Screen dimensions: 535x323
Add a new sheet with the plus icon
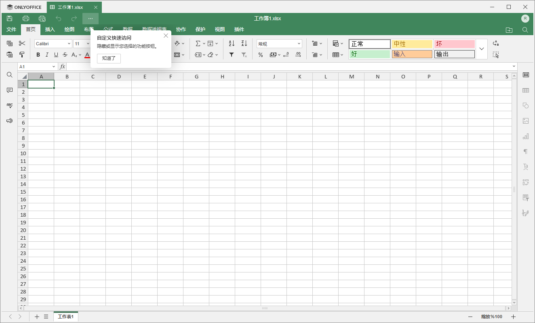[37, 317]
